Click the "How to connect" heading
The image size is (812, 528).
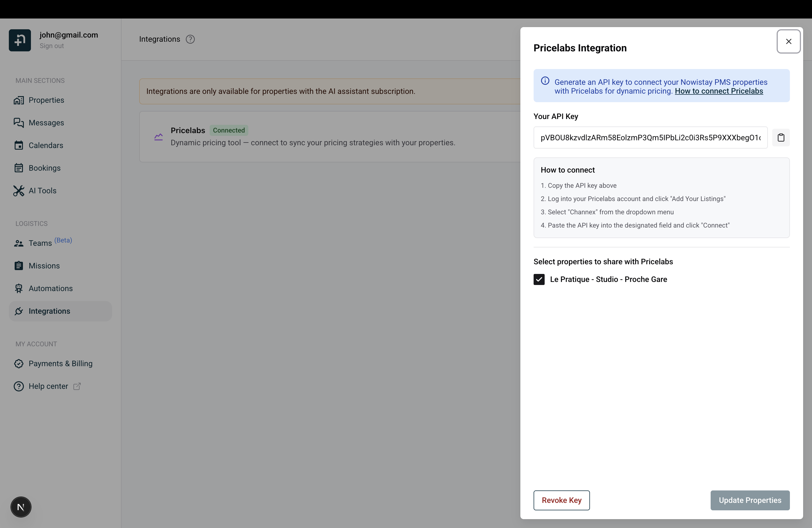tap(568, 170)
